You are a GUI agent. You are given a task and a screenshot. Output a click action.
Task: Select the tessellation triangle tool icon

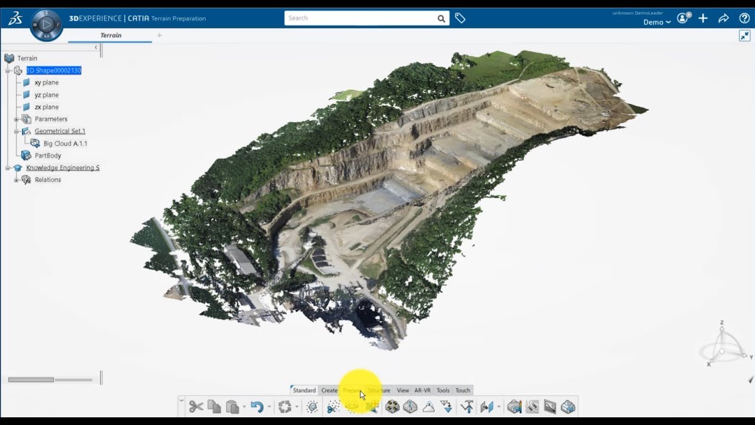click(x=427, y=407)
